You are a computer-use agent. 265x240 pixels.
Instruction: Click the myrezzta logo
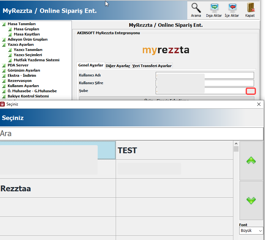[166, 50]
